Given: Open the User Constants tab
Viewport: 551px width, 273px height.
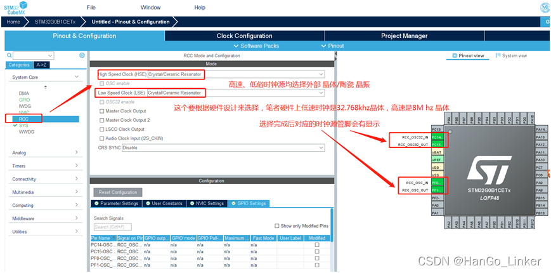Looking at the screenshot, I should (x=164, y=203).
